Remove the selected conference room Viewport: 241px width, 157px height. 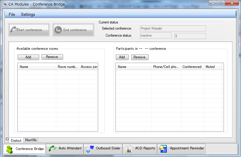(x=52, y=57)
